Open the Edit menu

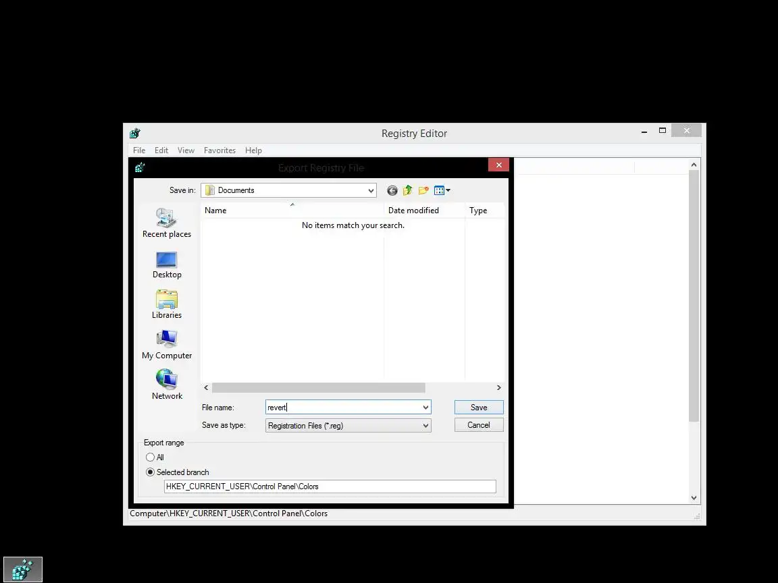click(161, 150)
